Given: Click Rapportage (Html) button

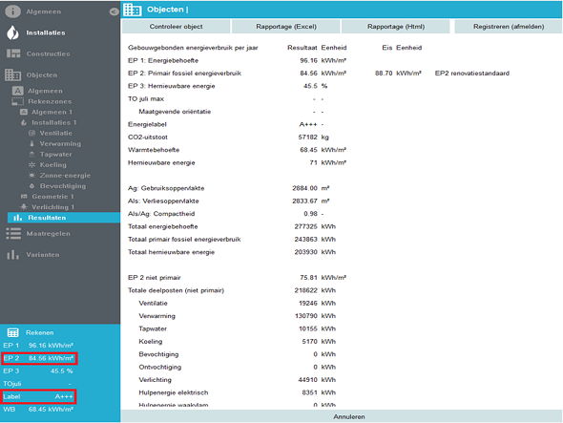Looking at the screenshot, I should [396, 27].
